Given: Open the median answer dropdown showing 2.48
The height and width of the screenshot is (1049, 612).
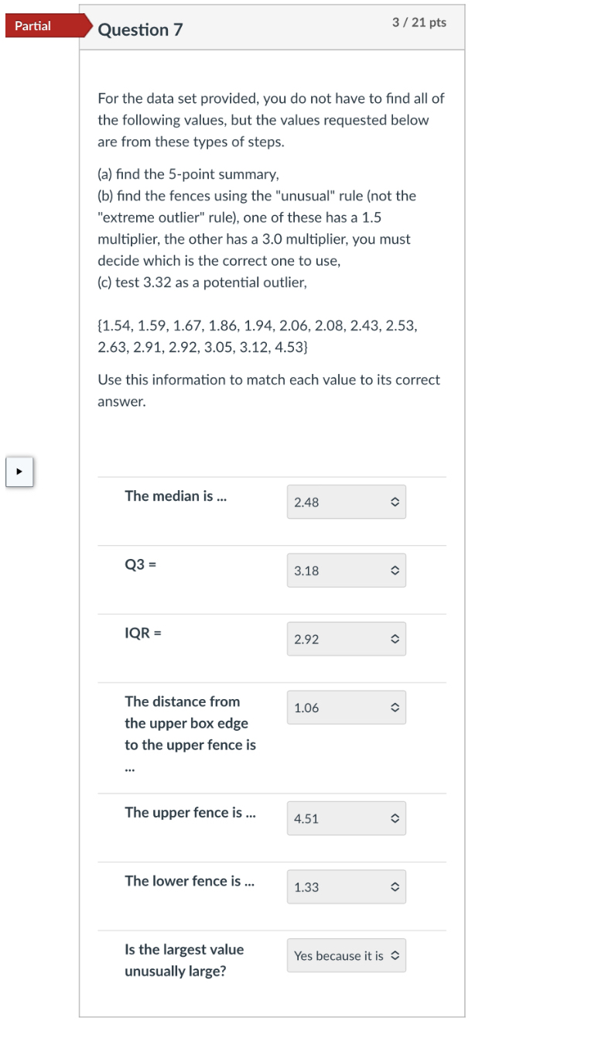Looking at the screenshot, I should [346, 502].
